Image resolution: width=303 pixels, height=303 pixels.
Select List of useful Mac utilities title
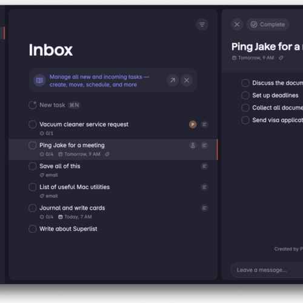tap(75, 187)
